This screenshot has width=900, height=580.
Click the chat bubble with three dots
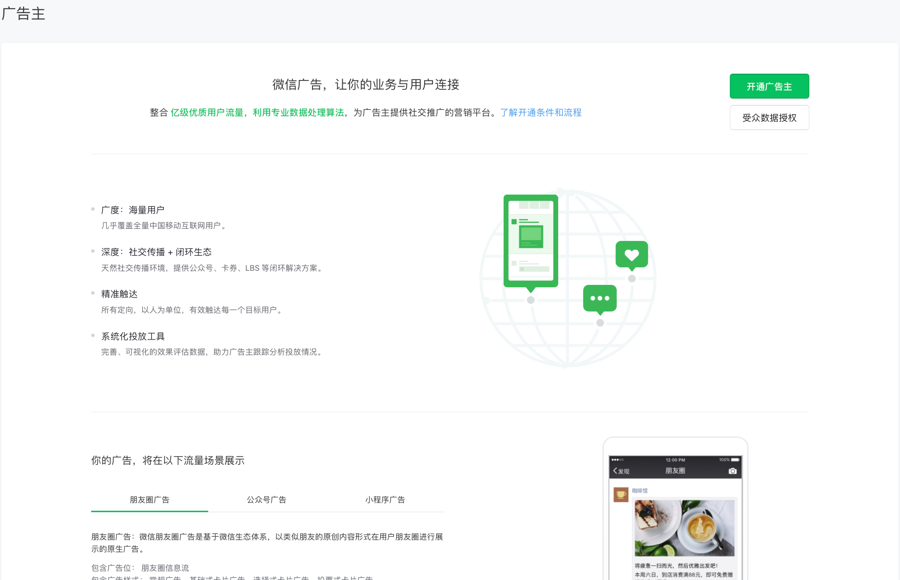tap(600, 298)
